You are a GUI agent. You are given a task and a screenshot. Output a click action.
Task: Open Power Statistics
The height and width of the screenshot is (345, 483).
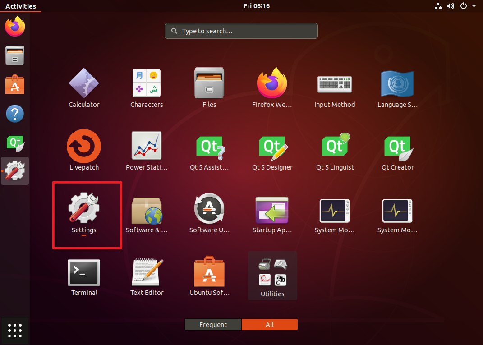(147, 150)
